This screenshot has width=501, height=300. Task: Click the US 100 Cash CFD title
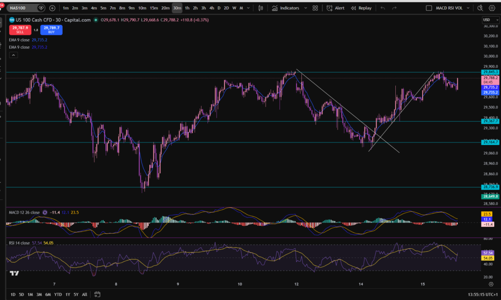coord(53,20)
